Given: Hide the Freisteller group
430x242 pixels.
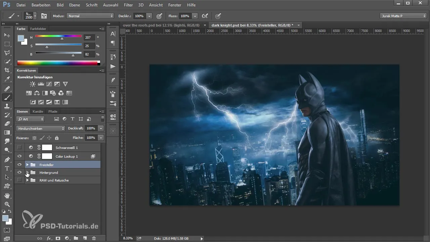Looking at the screenshot, I should [x=19, y=165].
